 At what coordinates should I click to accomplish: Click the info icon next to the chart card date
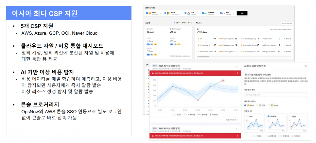[179, 68]
